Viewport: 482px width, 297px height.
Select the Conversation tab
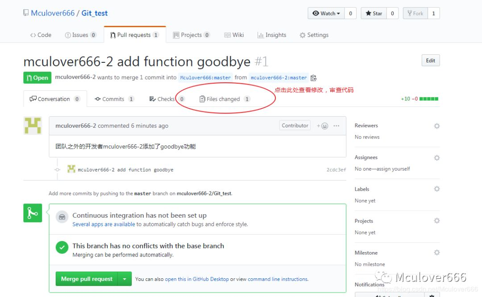tap(55, 99)
